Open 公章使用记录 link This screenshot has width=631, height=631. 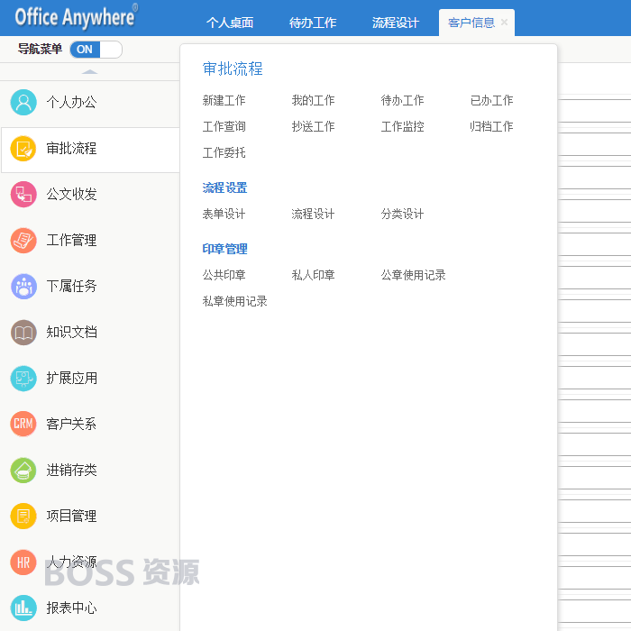click(x=413, y=275)
